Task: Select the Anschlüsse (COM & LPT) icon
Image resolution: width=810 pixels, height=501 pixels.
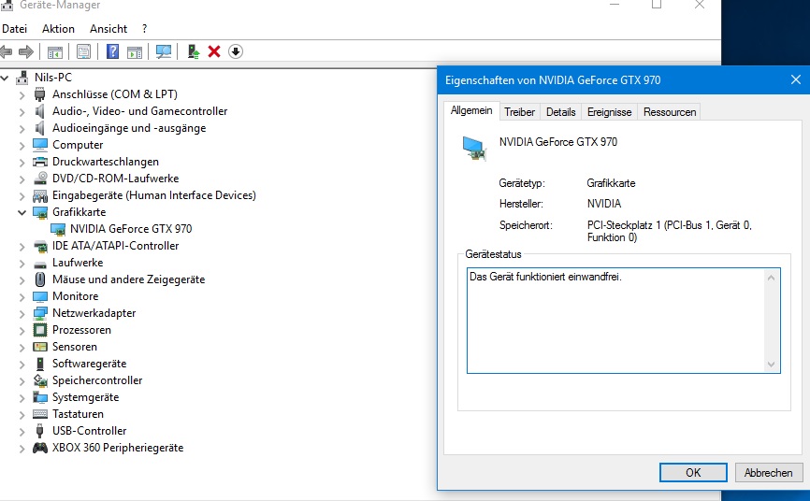Action: (x=40, y=94)
